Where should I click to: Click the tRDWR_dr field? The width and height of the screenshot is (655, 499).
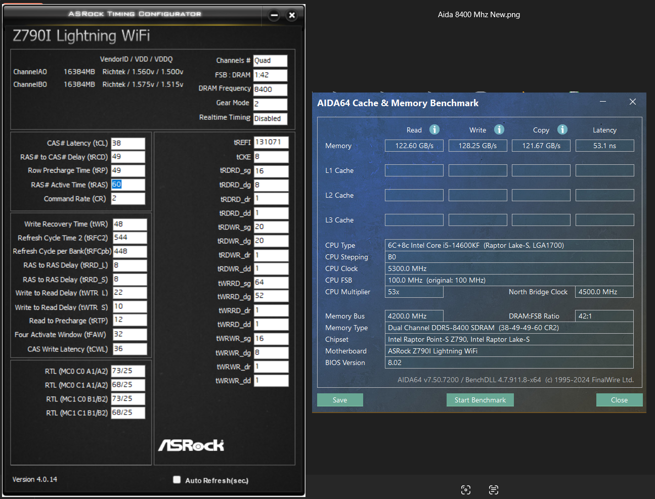pyautogui.click(x=271, y=255)
